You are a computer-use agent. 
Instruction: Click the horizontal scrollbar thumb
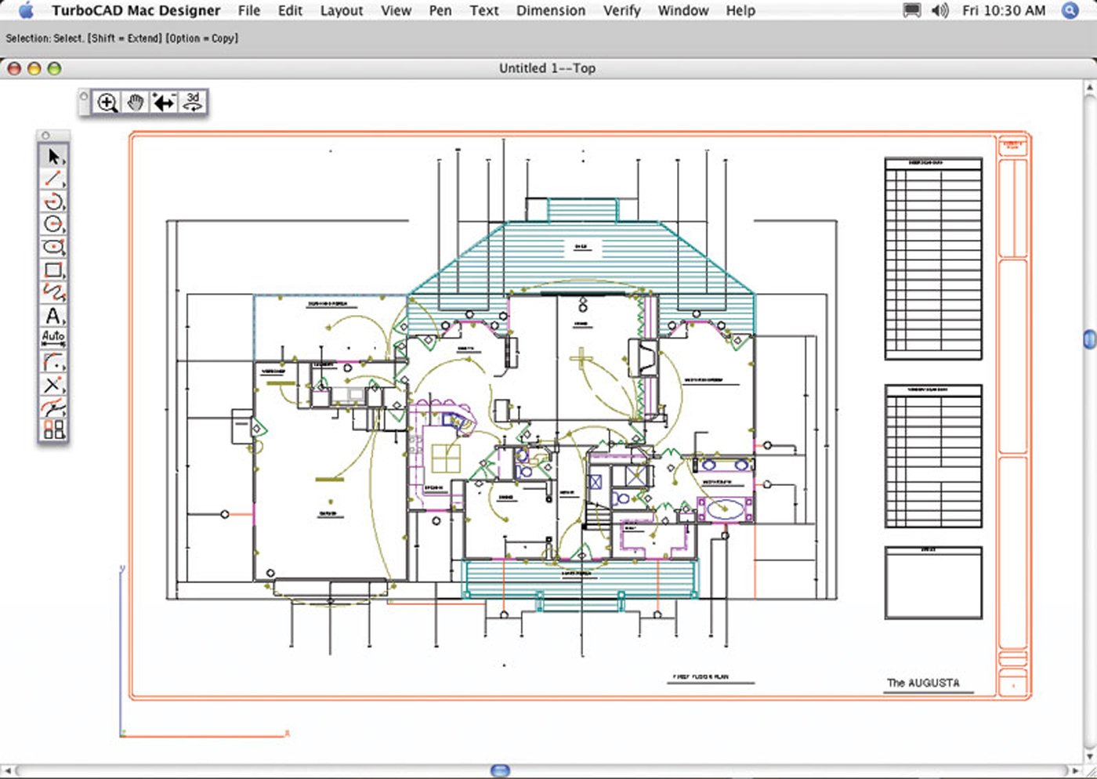point(500,771)
